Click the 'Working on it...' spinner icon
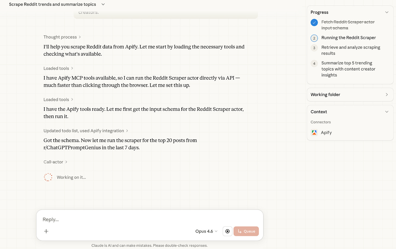 (48, 177)
